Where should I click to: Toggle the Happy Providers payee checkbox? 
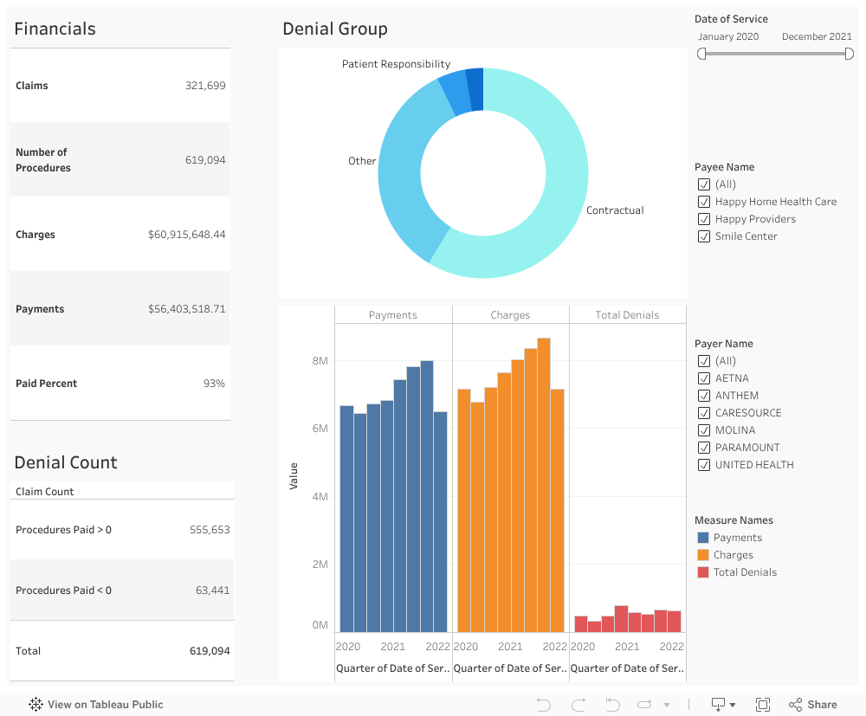704,219
